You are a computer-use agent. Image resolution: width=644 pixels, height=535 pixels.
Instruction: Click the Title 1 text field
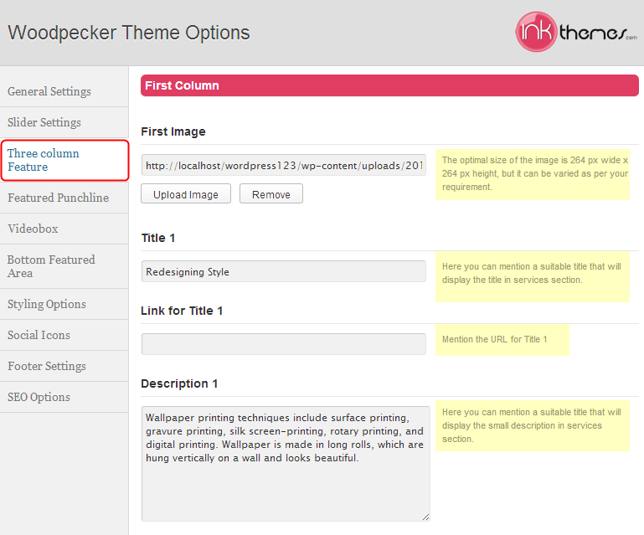tap(283, 271)
